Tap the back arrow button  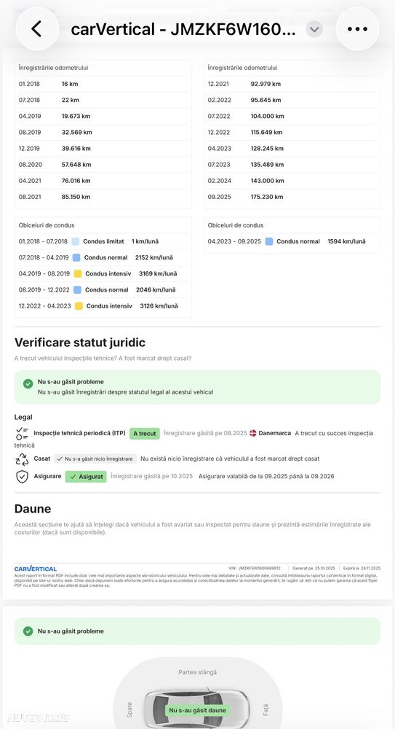click(x=37, y=29)
